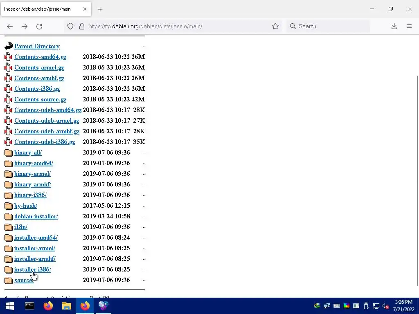Open installer-amd64/ directory
The height and width of the screenshot is (314, 419).
coord(36,238)
